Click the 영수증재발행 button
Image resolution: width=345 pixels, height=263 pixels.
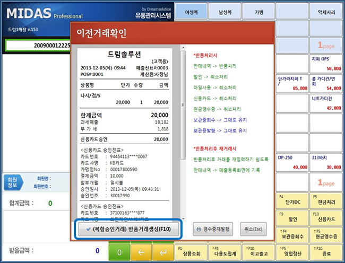point(213,229)
